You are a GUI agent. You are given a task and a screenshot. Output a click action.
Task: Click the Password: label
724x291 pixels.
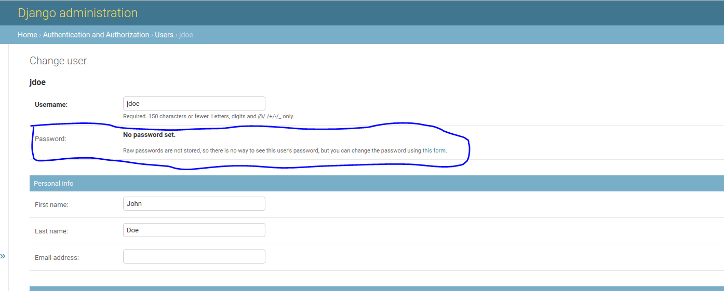point(50,139)
